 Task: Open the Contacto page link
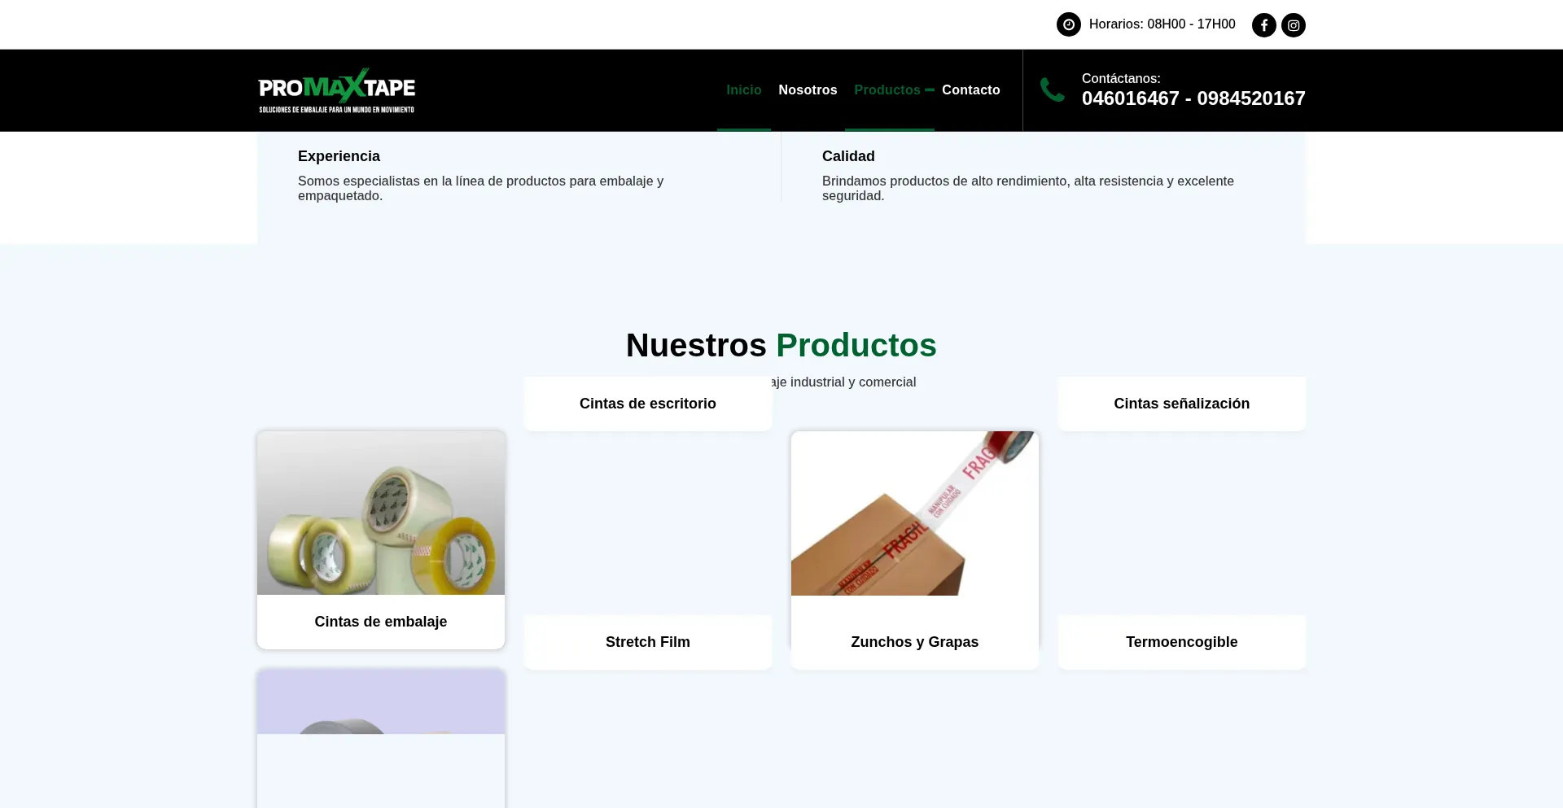pyautogui.click(x=970, y=90)
